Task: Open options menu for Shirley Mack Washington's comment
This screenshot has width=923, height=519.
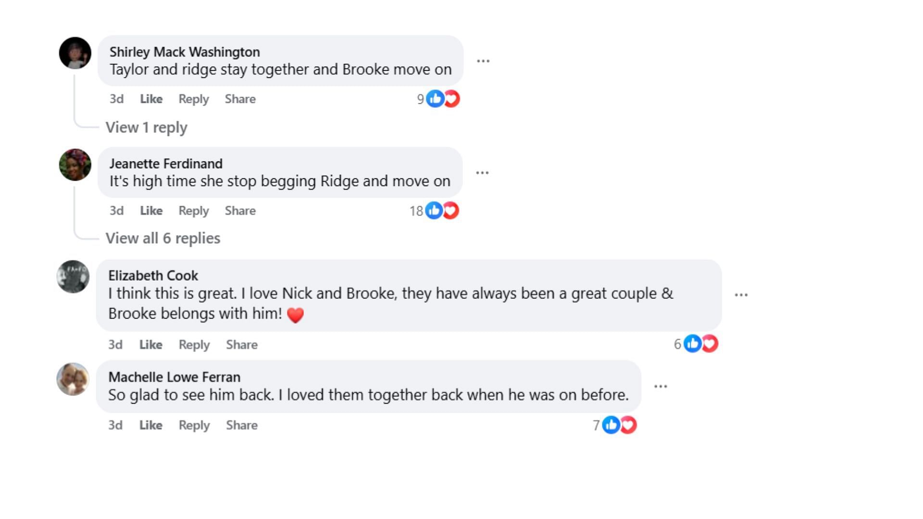Action: [x=483, y=61]
